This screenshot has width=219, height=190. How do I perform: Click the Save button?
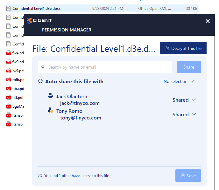tap(188, 175)
